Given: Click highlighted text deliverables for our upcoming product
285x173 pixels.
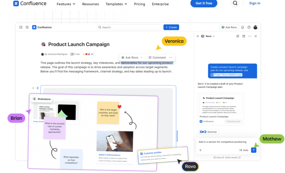Looking at the screenshot, I should 147,63.
